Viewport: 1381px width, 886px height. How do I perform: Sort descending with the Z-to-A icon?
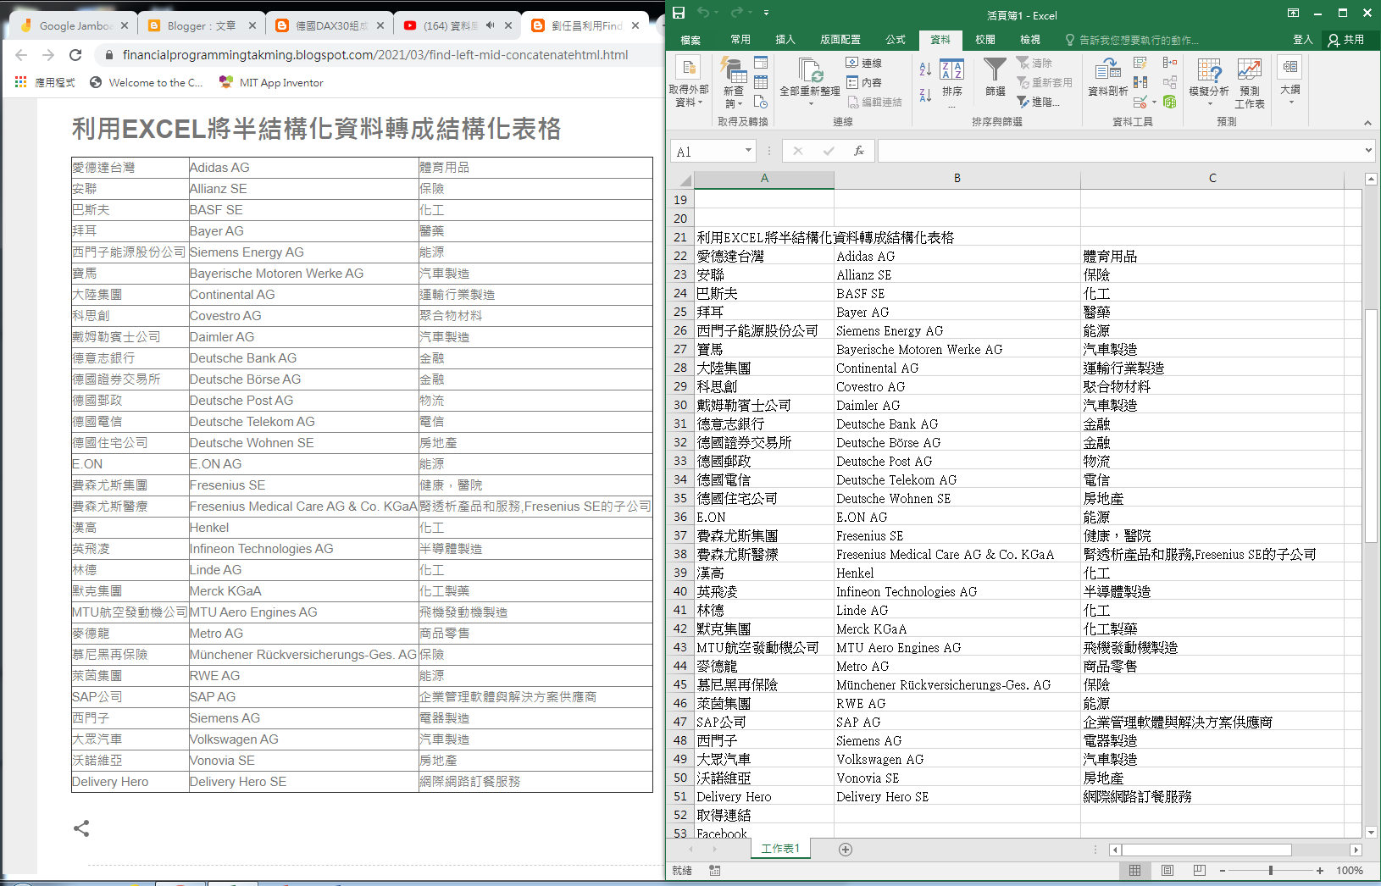coord(925,94)
